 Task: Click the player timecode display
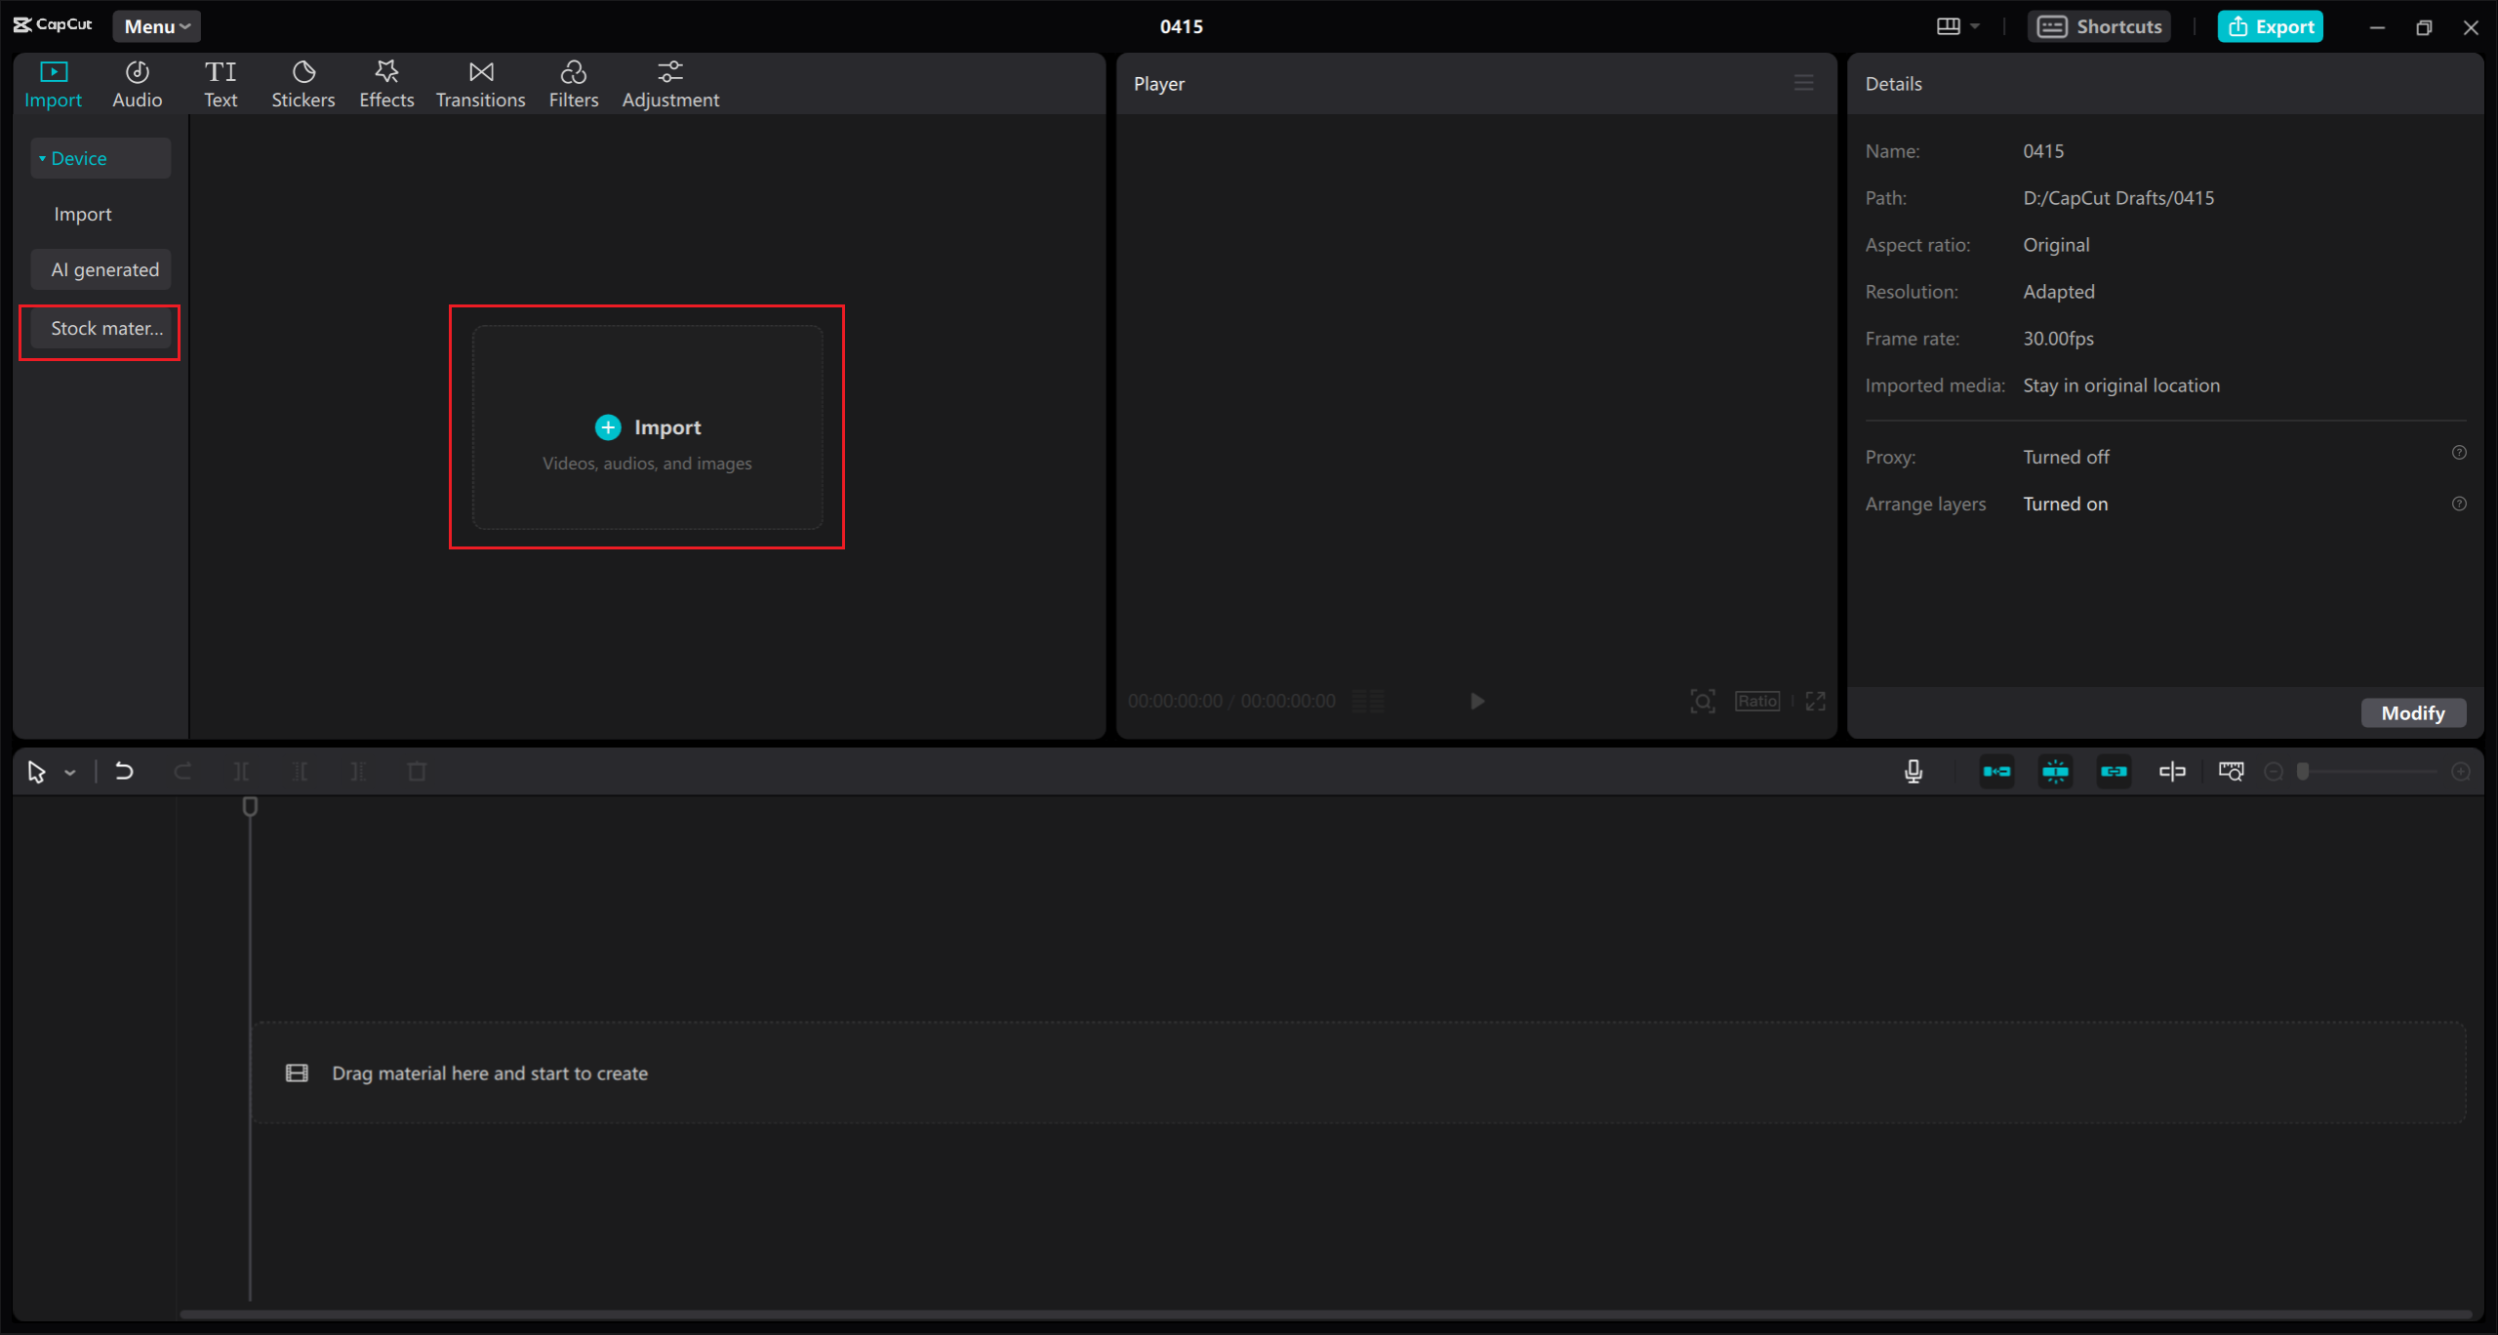click(1231, 701)
